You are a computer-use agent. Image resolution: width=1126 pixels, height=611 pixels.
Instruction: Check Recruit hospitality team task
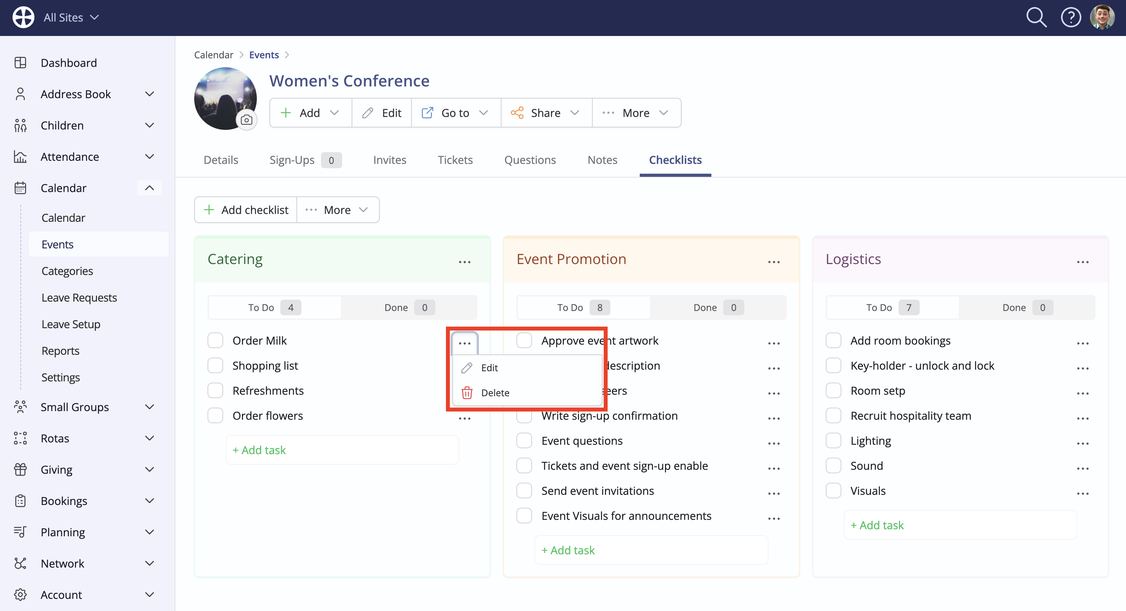click(833, 415)
